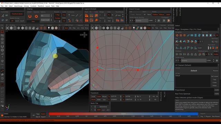Toggle the Overlaps button in Unwrap panel
This screenshot has height=124, width=221.
(57, 18)
